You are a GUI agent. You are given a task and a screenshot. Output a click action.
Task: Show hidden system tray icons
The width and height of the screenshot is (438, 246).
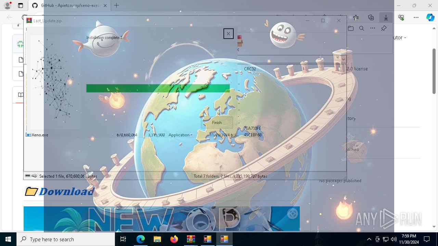point(369,239)
